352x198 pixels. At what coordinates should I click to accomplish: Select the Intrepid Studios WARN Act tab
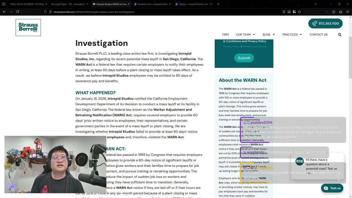[x=111, y=4]
